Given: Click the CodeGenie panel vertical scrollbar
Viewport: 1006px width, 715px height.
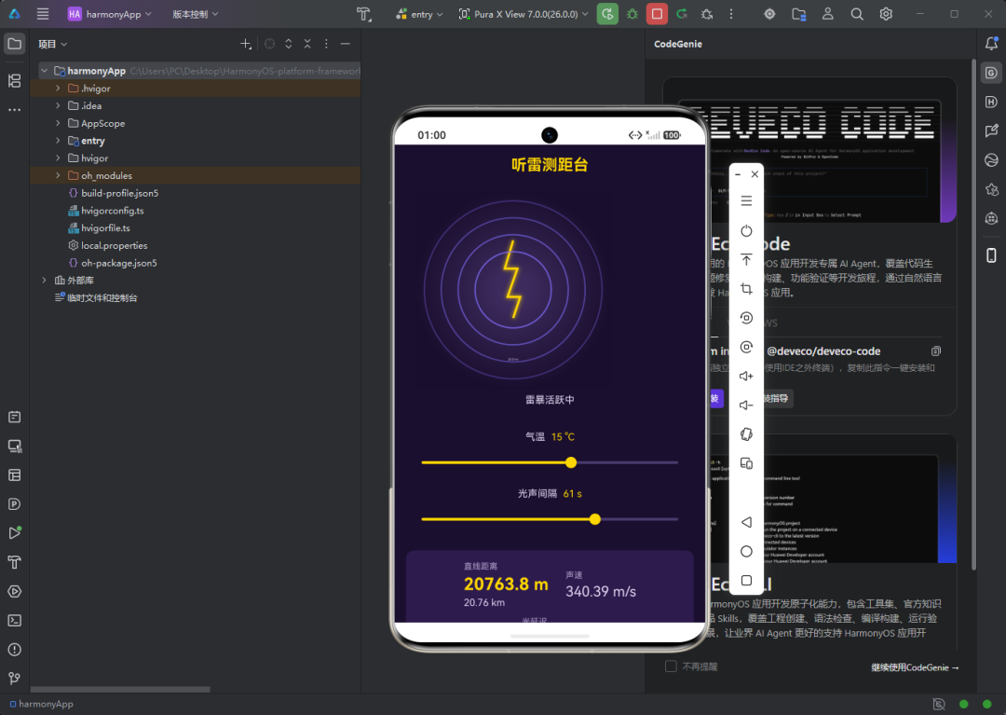Looking at the screenshot, I should point(973,314).
